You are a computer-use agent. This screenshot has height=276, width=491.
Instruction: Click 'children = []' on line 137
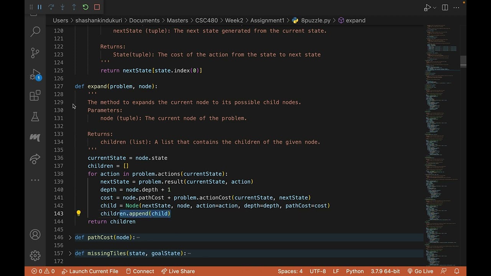pyautogui.click(x=108, y=166)
